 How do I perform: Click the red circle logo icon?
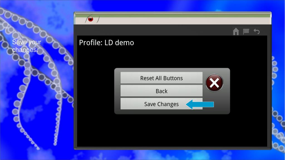tap(91, 19)
